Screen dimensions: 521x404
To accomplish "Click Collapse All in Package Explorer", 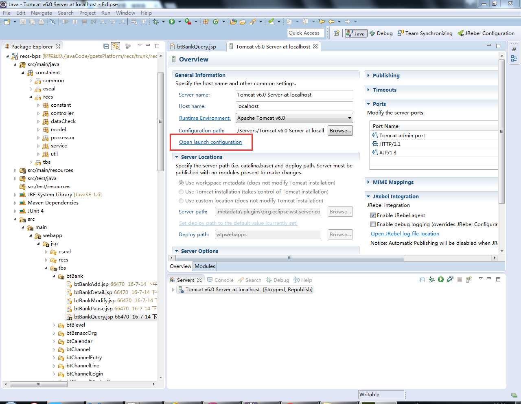I will coord(106,46).
